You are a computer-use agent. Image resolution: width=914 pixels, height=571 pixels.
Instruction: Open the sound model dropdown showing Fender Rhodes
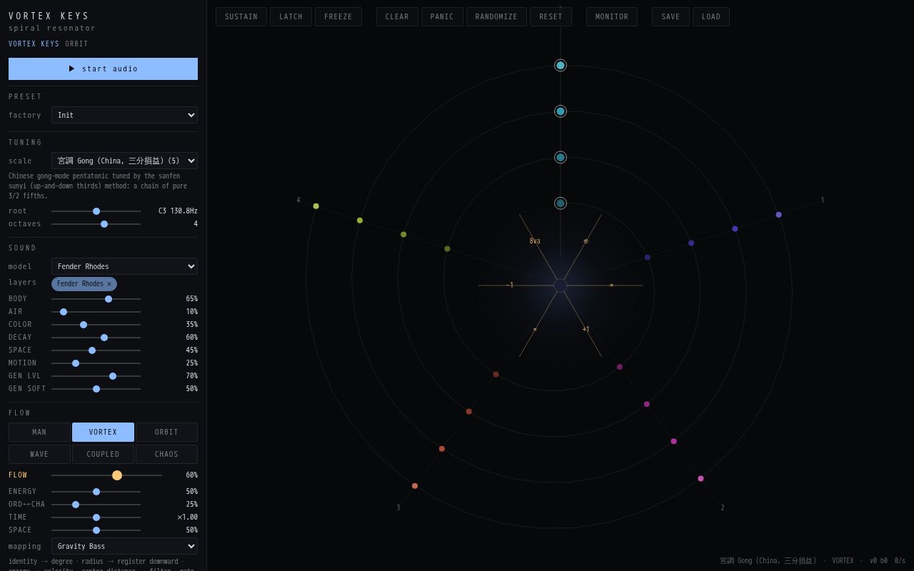tap(124, 266)
